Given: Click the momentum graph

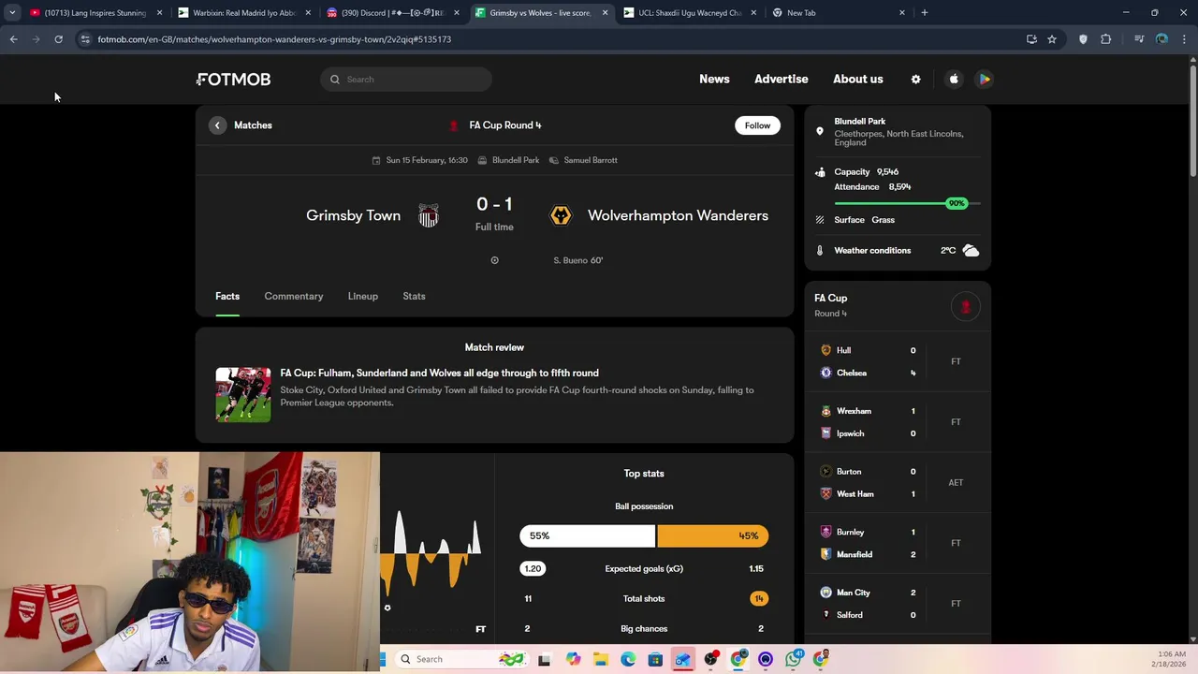Looking at the screenshot, I should [431, 552].
